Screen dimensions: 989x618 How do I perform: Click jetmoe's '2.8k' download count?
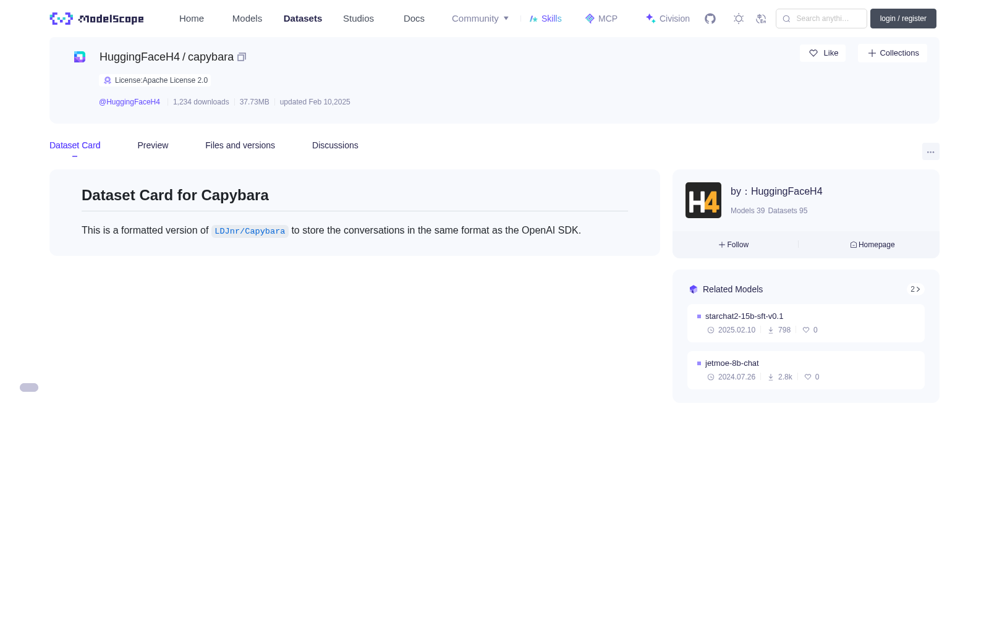pyautogui.click(x=785, y=377)
